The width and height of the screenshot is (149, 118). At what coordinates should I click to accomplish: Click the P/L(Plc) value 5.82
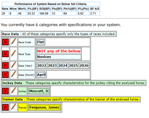click(x=83, y=14)
